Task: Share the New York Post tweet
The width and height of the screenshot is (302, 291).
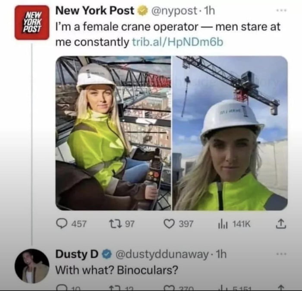Action: click(x=281, y=224)
